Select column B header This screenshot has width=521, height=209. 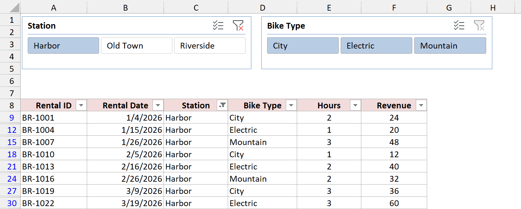pos(125,7)
